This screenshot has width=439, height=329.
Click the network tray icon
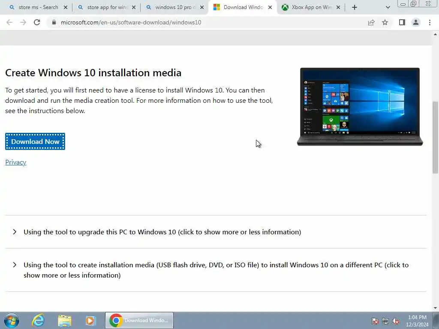[x=385, y=321]
